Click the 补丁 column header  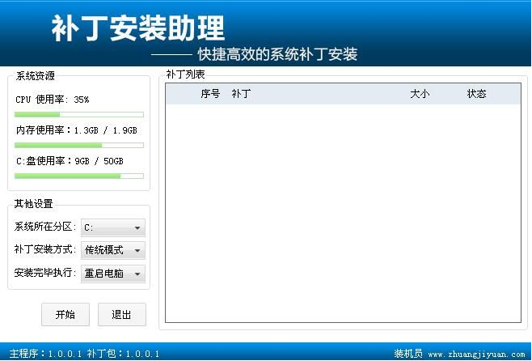[241, 94]
